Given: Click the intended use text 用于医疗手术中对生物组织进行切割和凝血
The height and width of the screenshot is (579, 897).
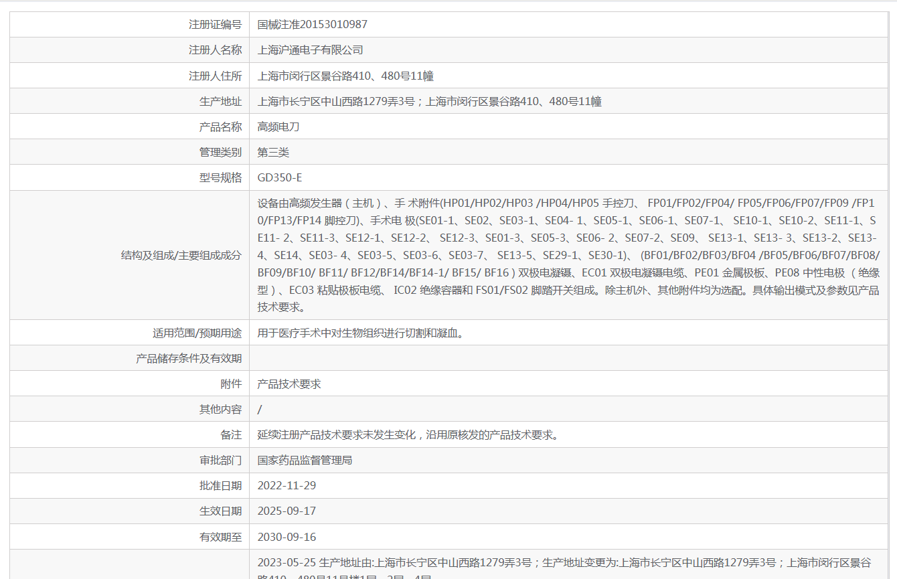Looking at the screenshot, I should [360, 333].
